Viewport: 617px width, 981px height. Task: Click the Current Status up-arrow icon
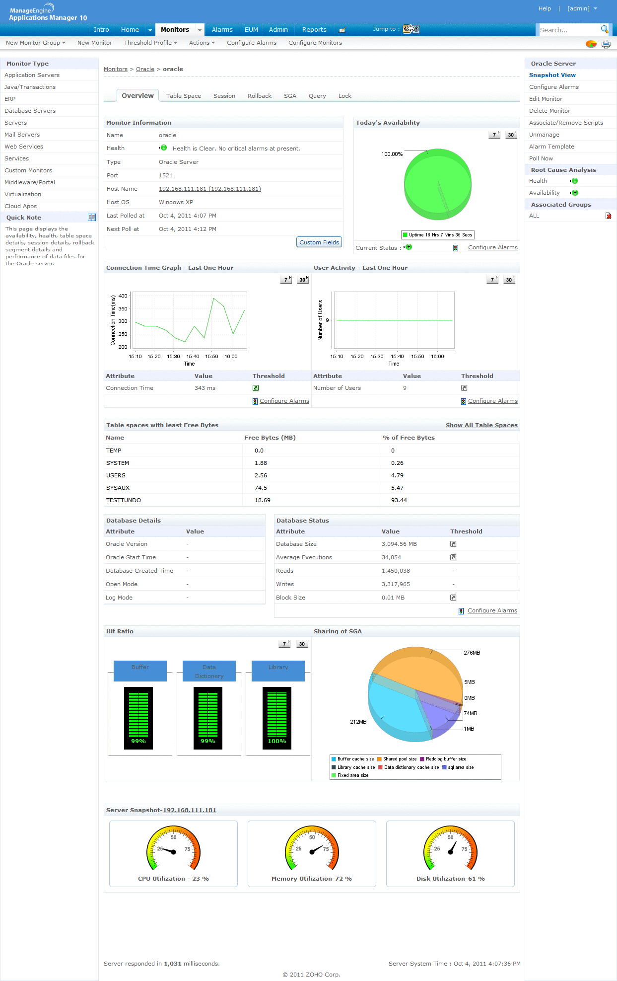pyautogui.click(x=408, y=247)
